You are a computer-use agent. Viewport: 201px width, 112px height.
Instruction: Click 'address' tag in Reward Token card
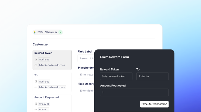(44, 60)
